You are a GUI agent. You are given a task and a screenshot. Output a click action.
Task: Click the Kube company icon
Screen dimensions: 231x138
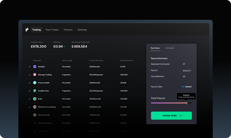coord(35,99)
